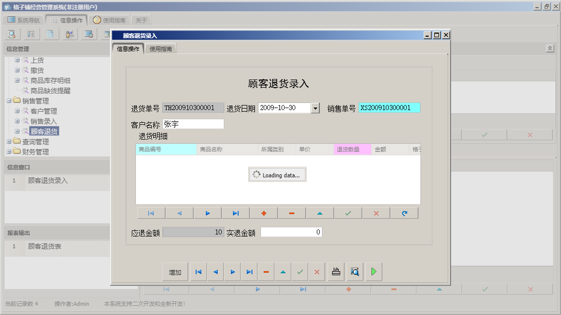Click the refresh icon in the detail grid toolbar
The image size is (561, 315).
tap(404, 213)
